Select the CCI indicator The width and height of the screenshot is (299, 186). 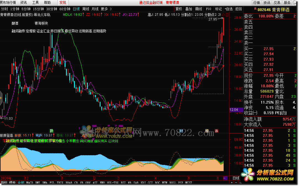click(x=150, y=183)
